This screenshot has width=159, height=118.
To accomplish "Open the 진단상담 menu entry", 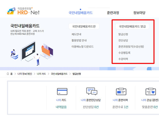I will [123, 41].
